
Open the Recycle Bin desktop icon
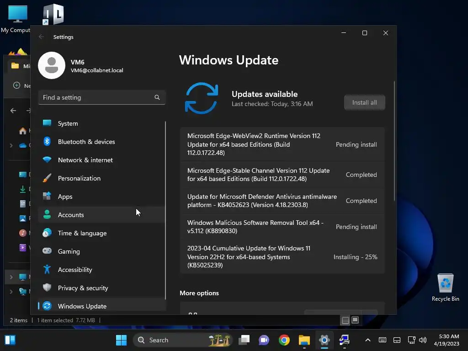(445, 287)
